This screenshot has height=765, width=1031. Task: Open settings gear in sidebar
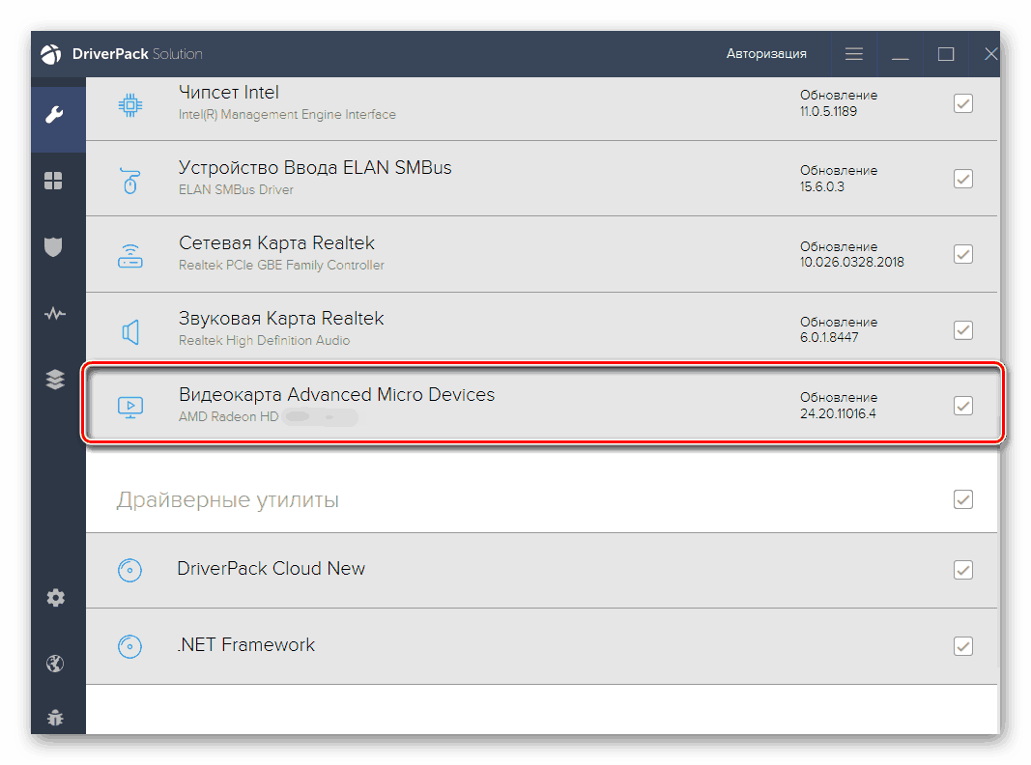[55, 598]
